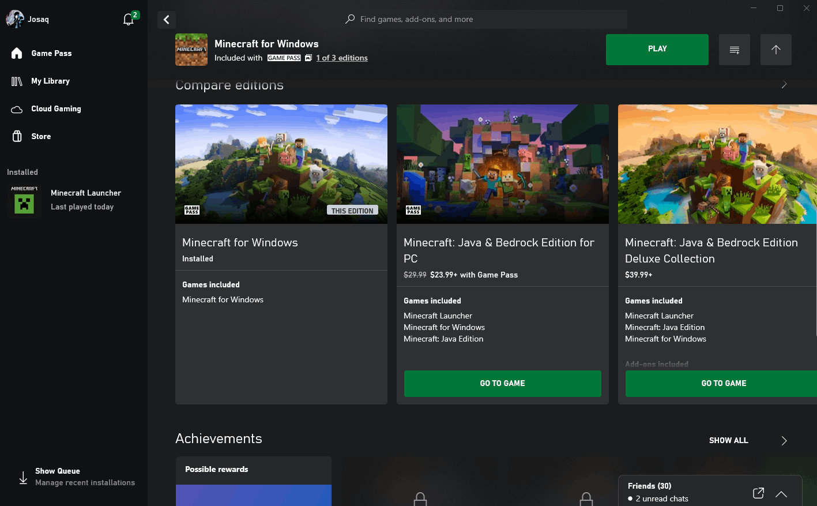Show all achievements

(x=729, y=440)
